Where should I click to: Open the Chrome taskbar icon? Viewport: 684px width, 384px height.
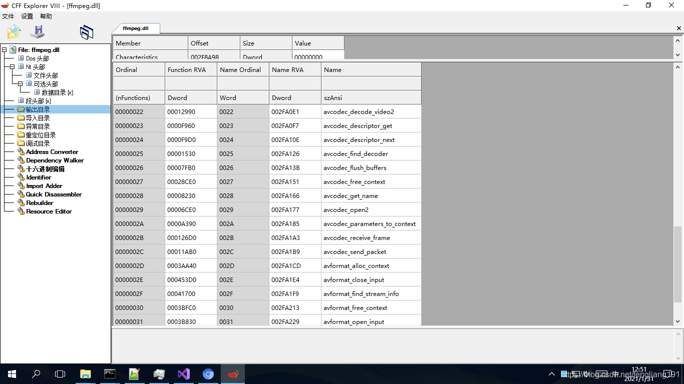[x=208, y=374]
